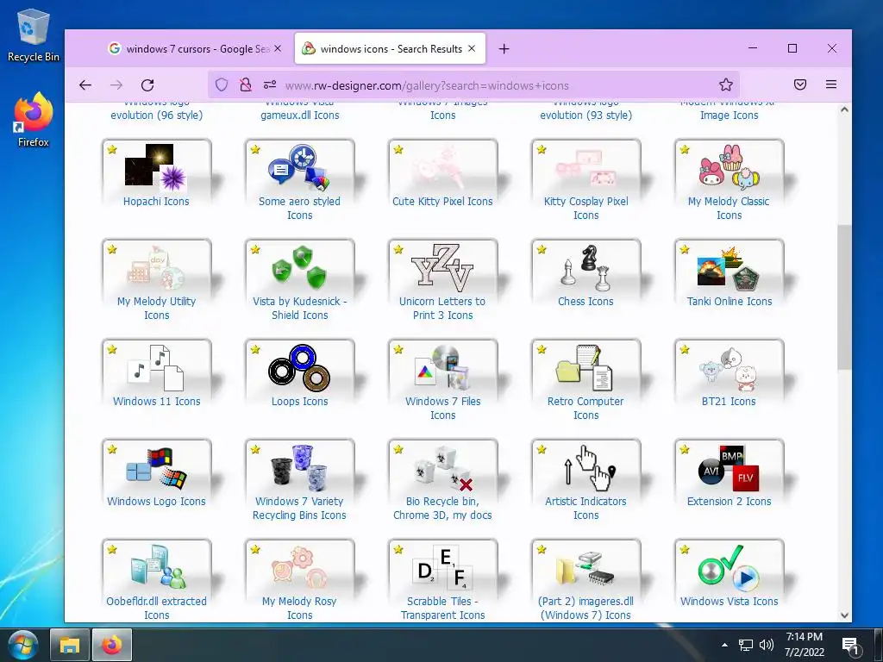Click the Loops Icons text link

(x=299, y=402)
